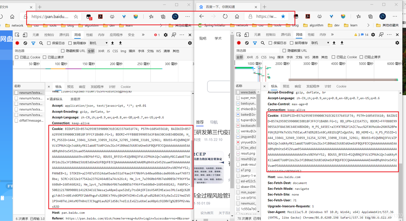Activate element inspect tool in pan.baidu DevTools

[17, 35]
